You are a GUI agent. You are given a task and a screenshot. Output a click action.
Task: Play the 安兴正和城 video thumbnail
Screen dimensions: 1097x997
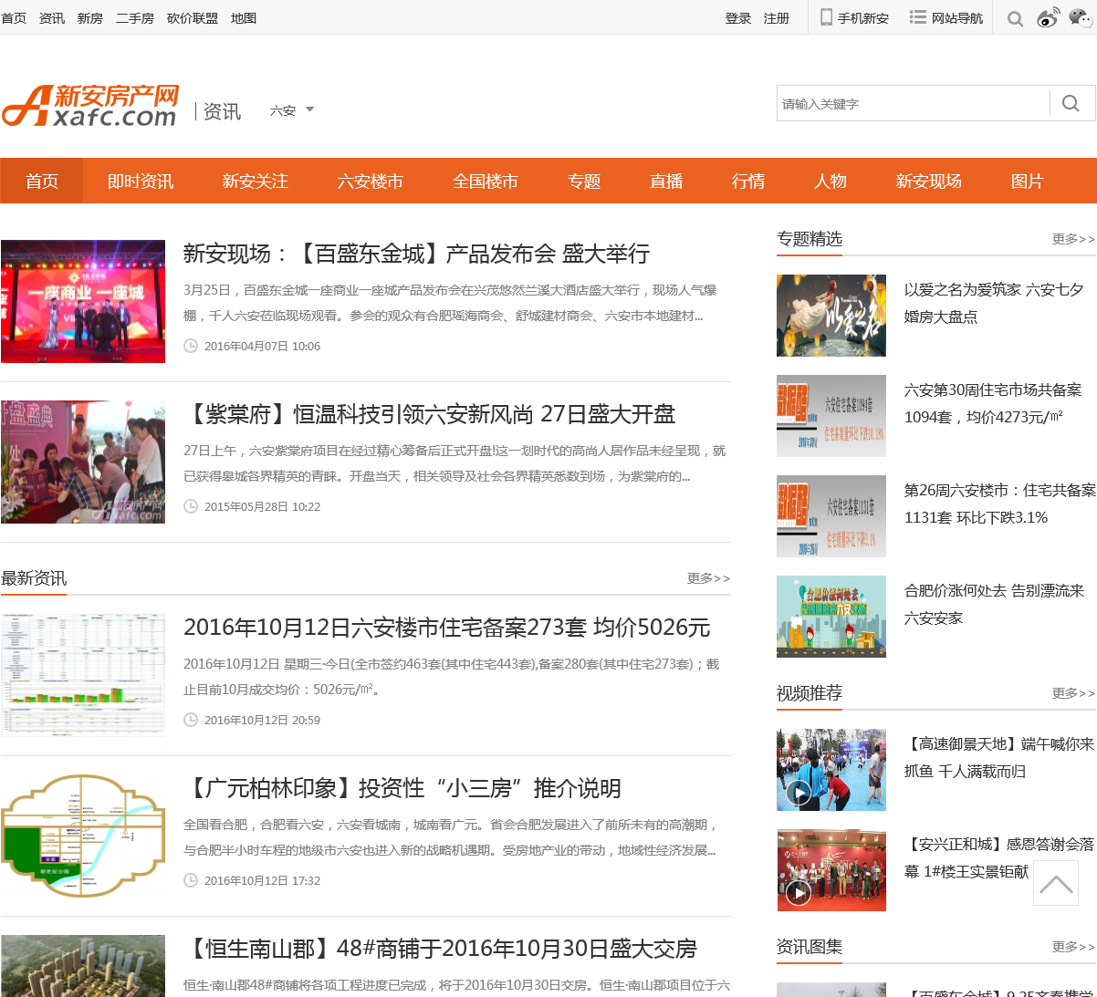click(x=831, y=870)
